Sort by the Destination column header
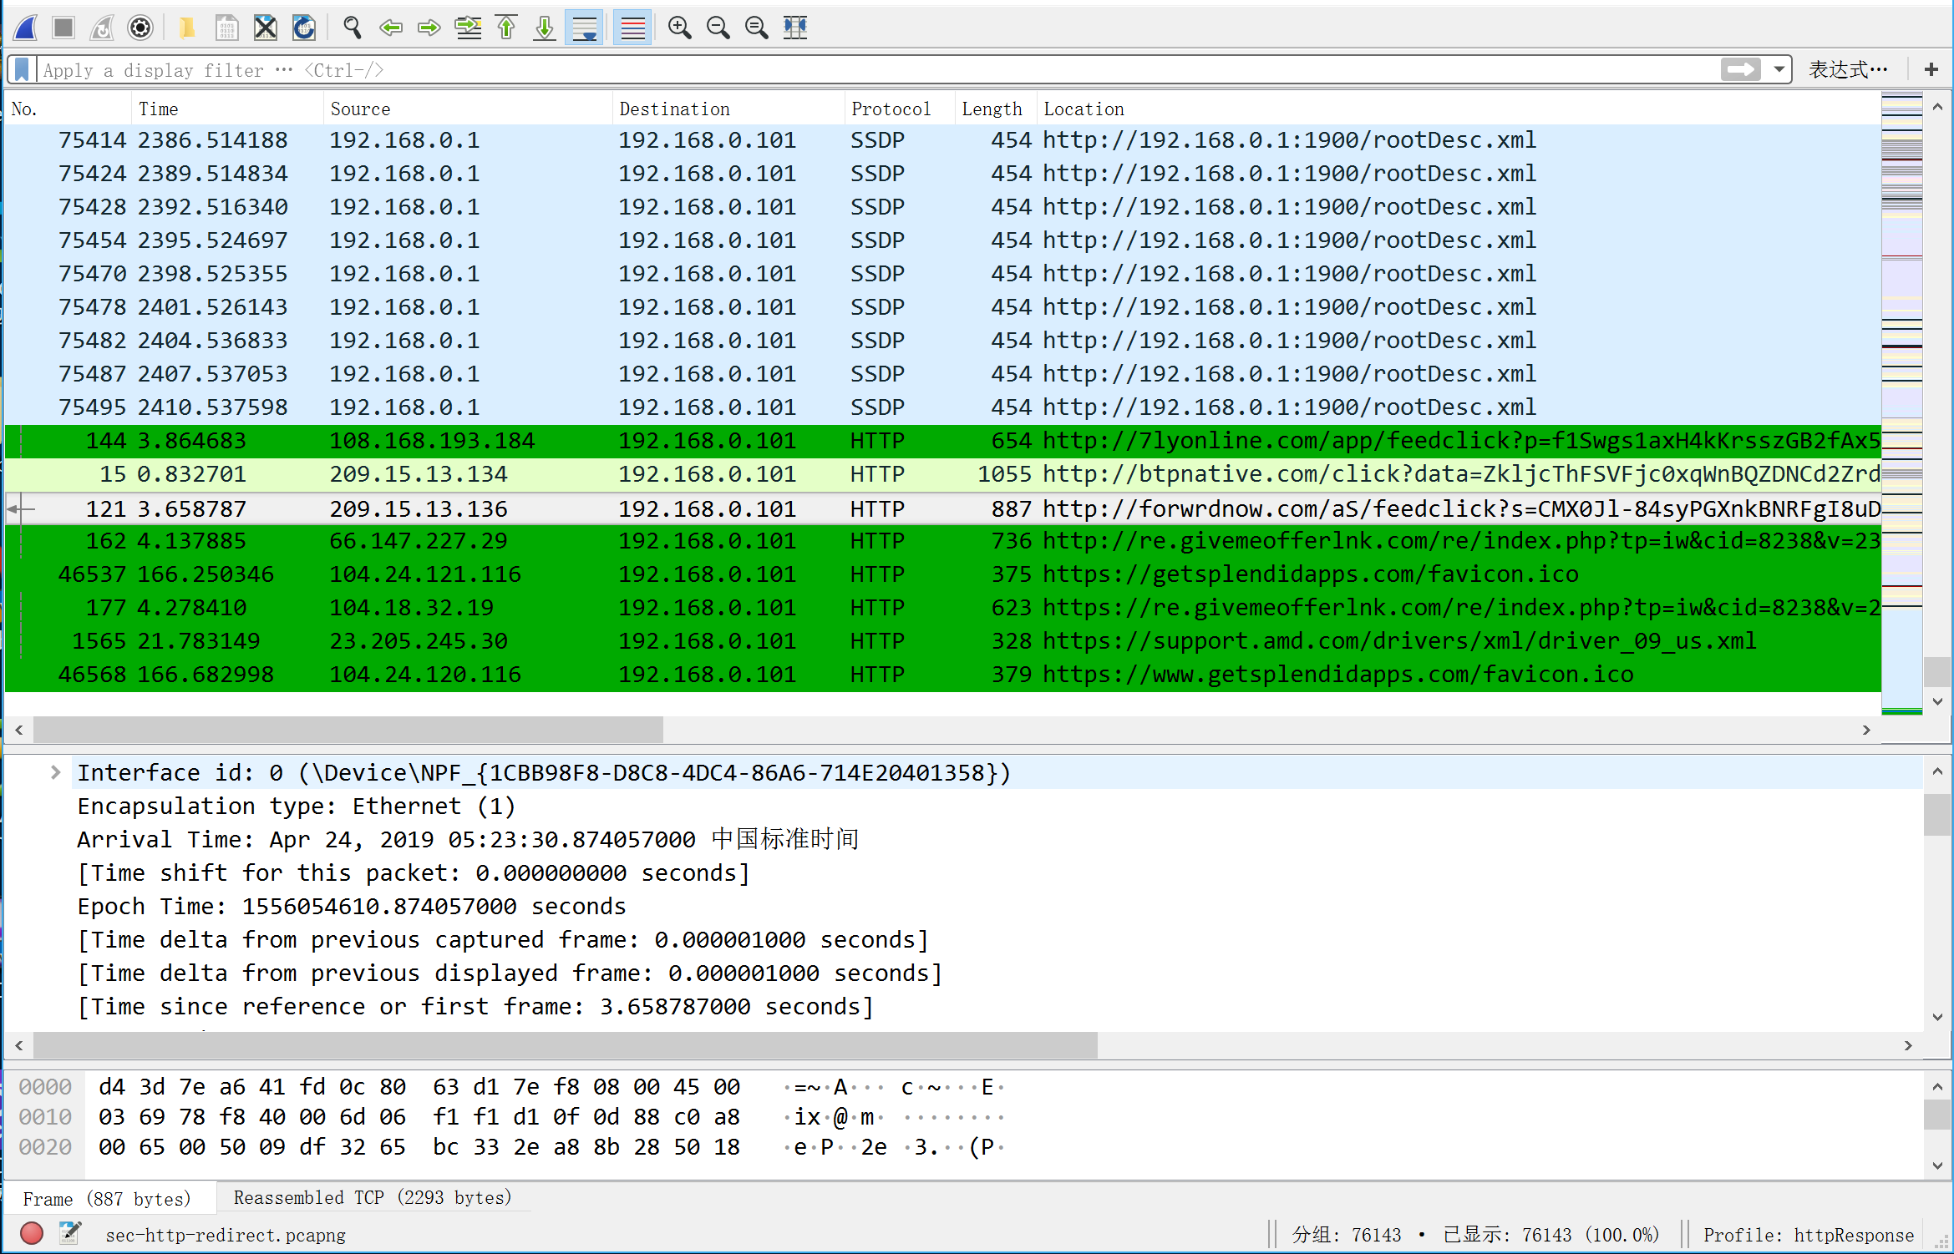The width and height of the screenshot is (1954, 1254). tap(728, 109)
